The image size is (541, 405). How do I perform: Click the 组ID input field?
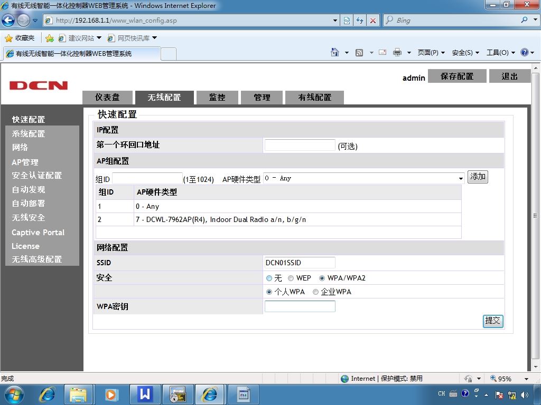pyautogui.click(x=147, y=178)
